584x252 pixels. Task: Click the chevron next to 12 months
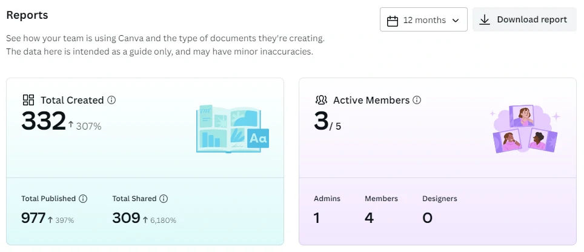pos(455,21)
